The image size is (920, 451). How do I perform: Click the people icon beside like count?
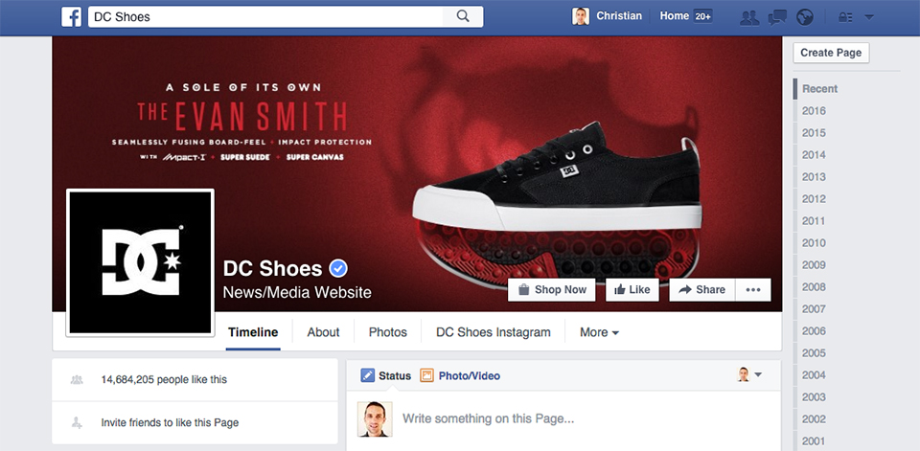[77, 379]
